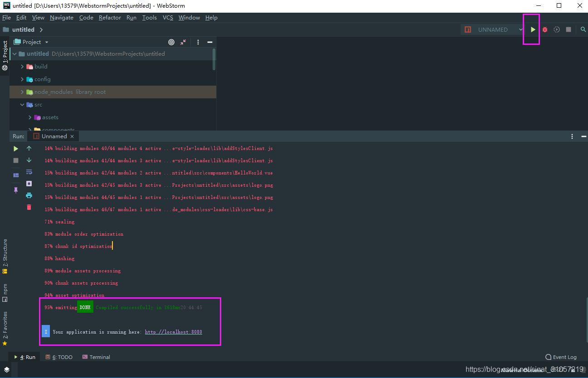
Task: Print the console output
Action: coord(29,195)
